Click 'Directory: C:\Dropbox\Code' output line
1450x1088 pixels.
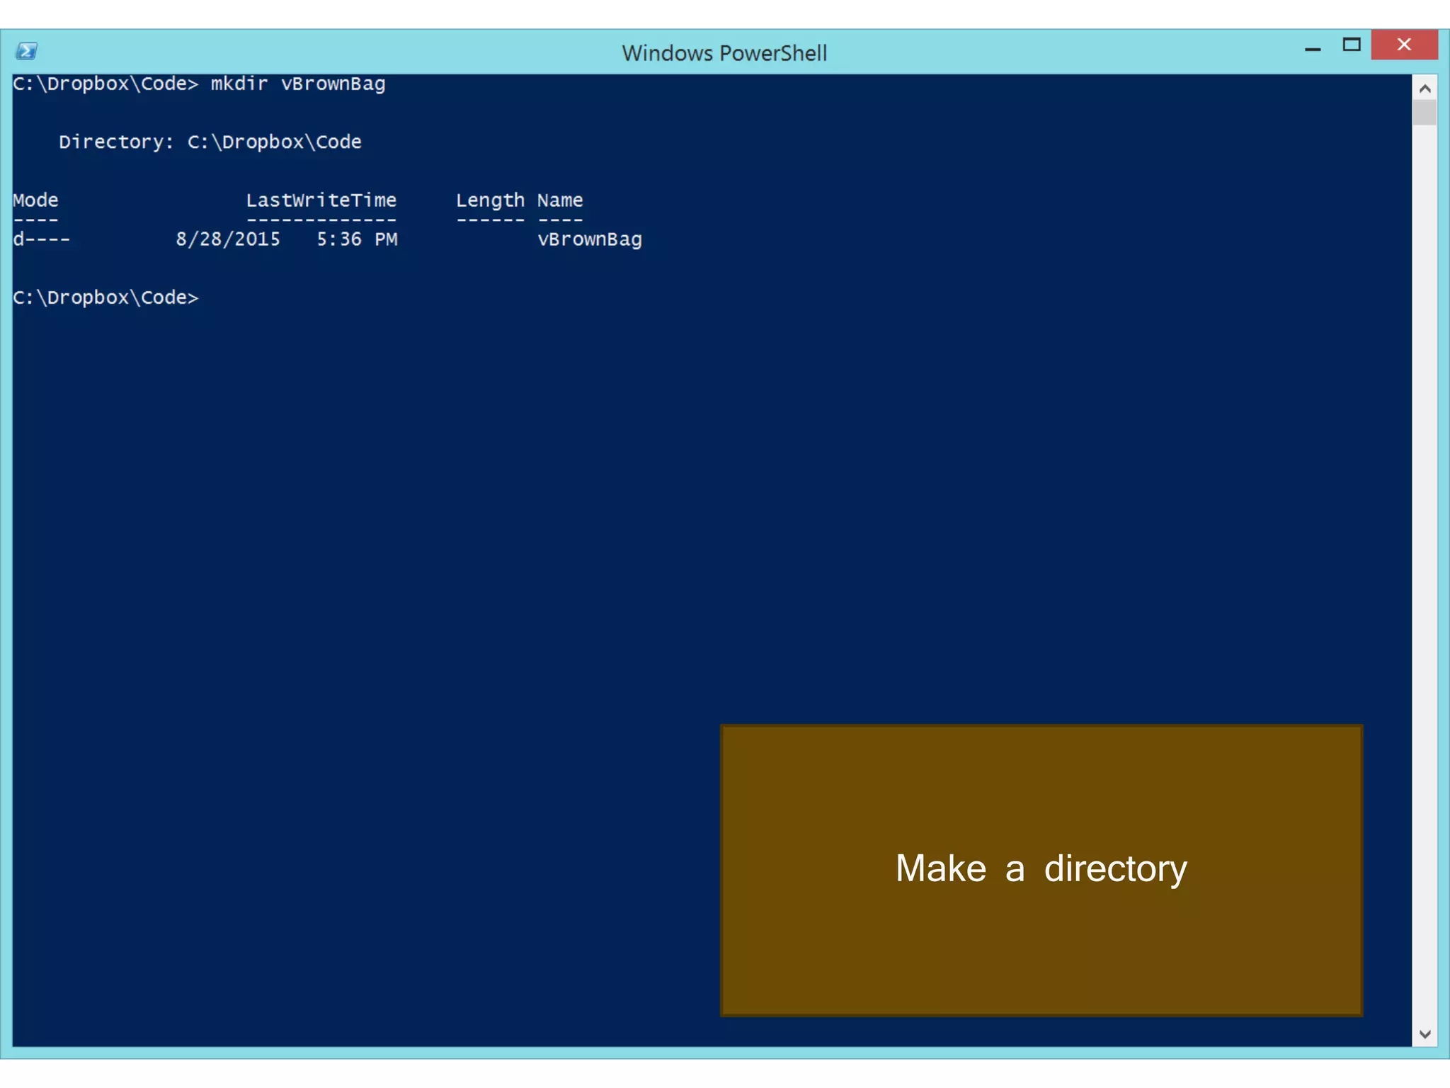(x=210, y=142)
